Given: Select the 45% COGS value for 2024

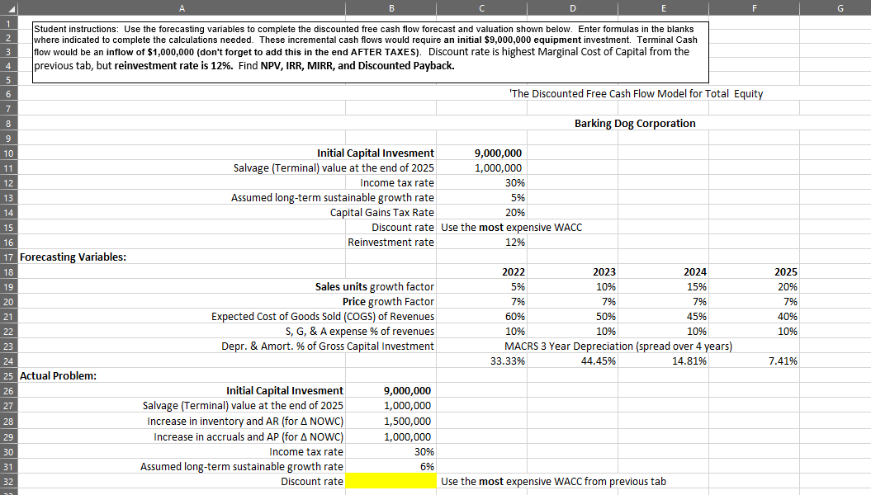Looking at the screenshot, I should (697, 316).
